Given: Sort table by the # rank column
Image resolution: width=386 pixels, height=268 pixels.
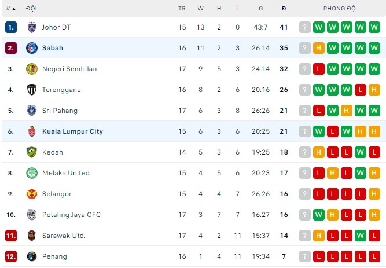Looking at the screenshot, I should (10, 9).
